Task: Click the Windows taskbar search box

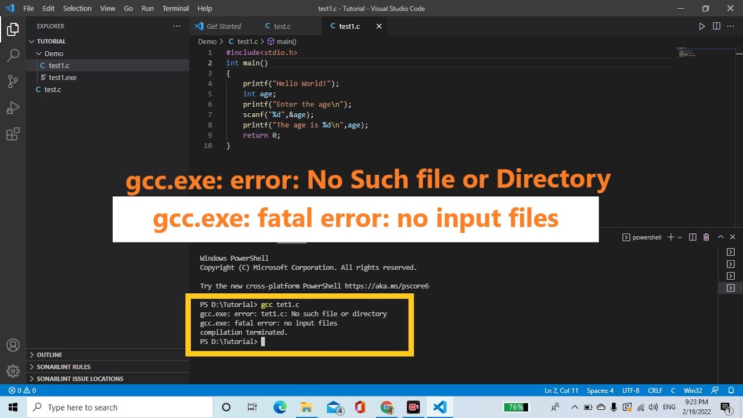Action: point(120,407)
